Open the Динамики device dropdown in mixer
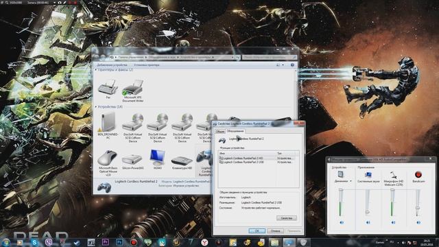The height and width of the screenshot is (247, 439). (x=351, y=181)
